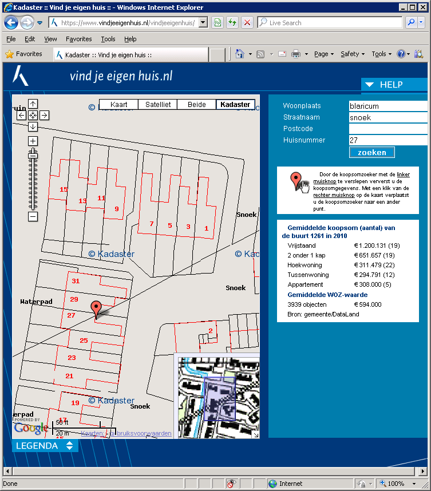Expand the address bar history dropdown
The width and height of the screenshot is (431, 491).
[x=203, y=22]
